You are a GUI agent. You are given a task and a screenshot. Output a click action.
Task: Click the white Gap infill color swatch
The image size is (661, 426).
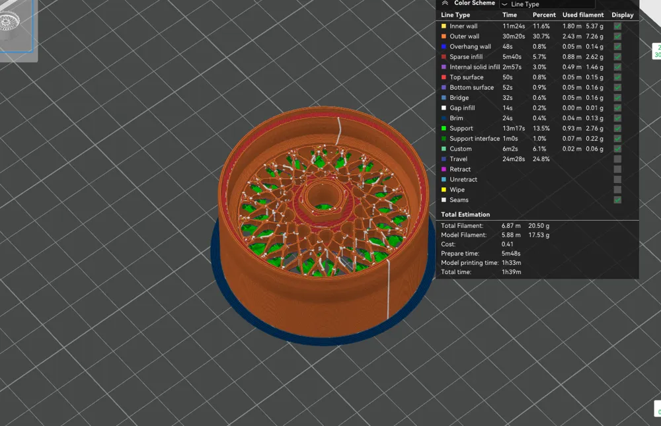[x=444, y=108]
